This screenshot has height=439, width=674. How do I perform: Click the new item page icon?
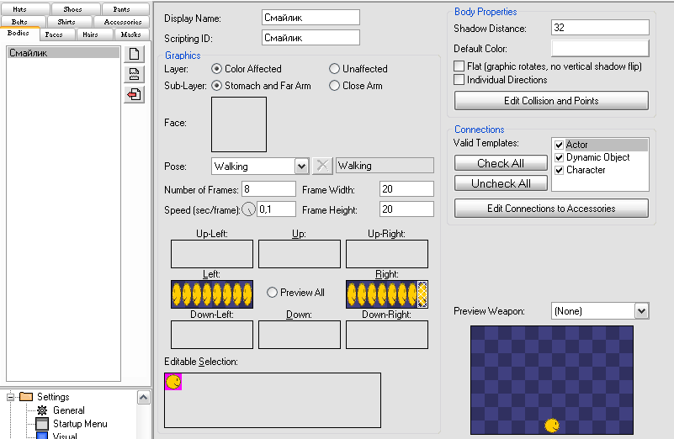[134, 54]
